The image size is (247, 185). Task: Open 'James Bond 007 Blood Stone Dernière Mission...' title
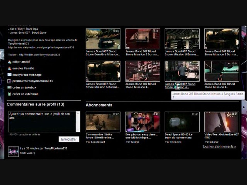[x=103, y=53]
